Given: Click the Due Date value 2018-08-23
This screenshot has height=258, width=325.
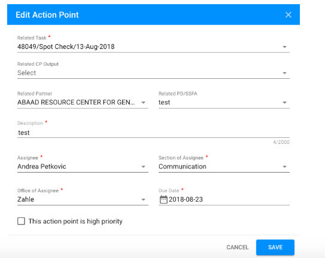Looking at the screenshot, I should (186, 199).
